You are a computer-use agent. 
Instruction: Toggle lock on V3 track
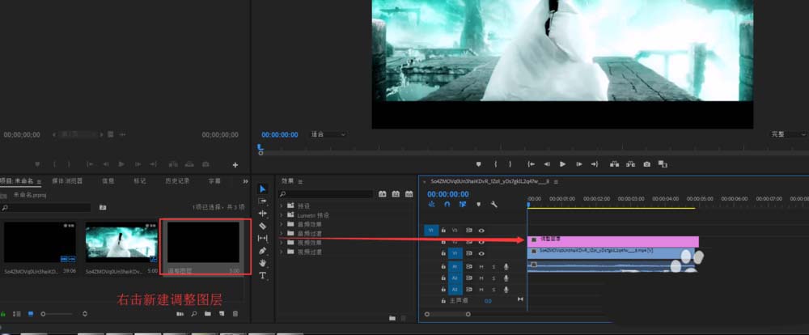click(x=443, y=231)
